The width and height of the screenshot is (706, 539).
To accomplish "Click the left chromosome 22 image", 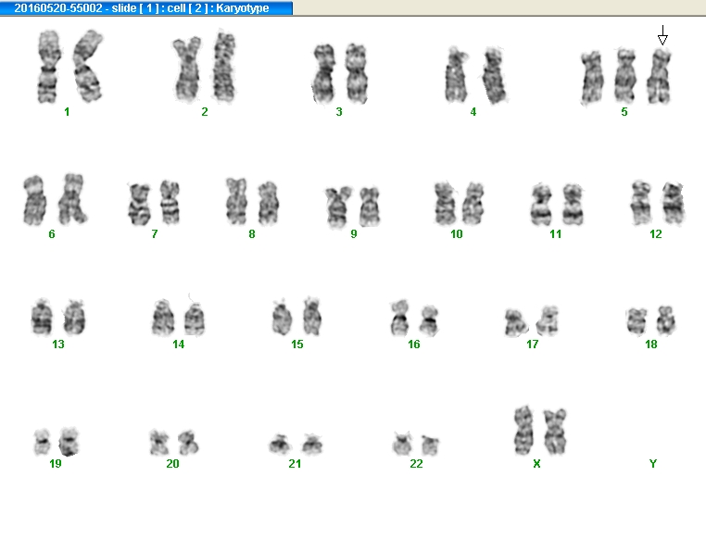I will pos(402,444).
